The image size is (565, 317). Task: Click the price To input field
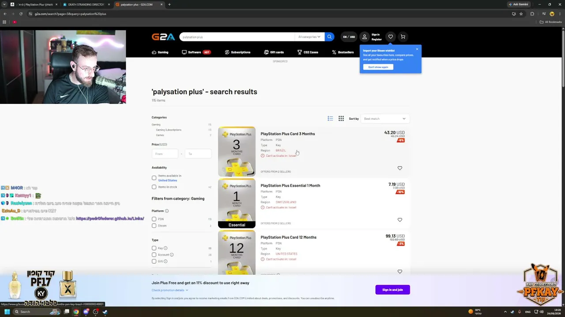198,154
